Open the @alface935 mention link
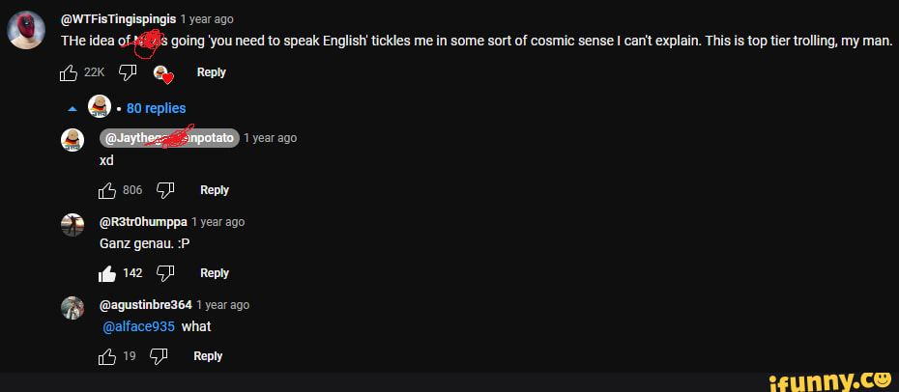This screenshot has height=392, width=899. click(138, 326)
